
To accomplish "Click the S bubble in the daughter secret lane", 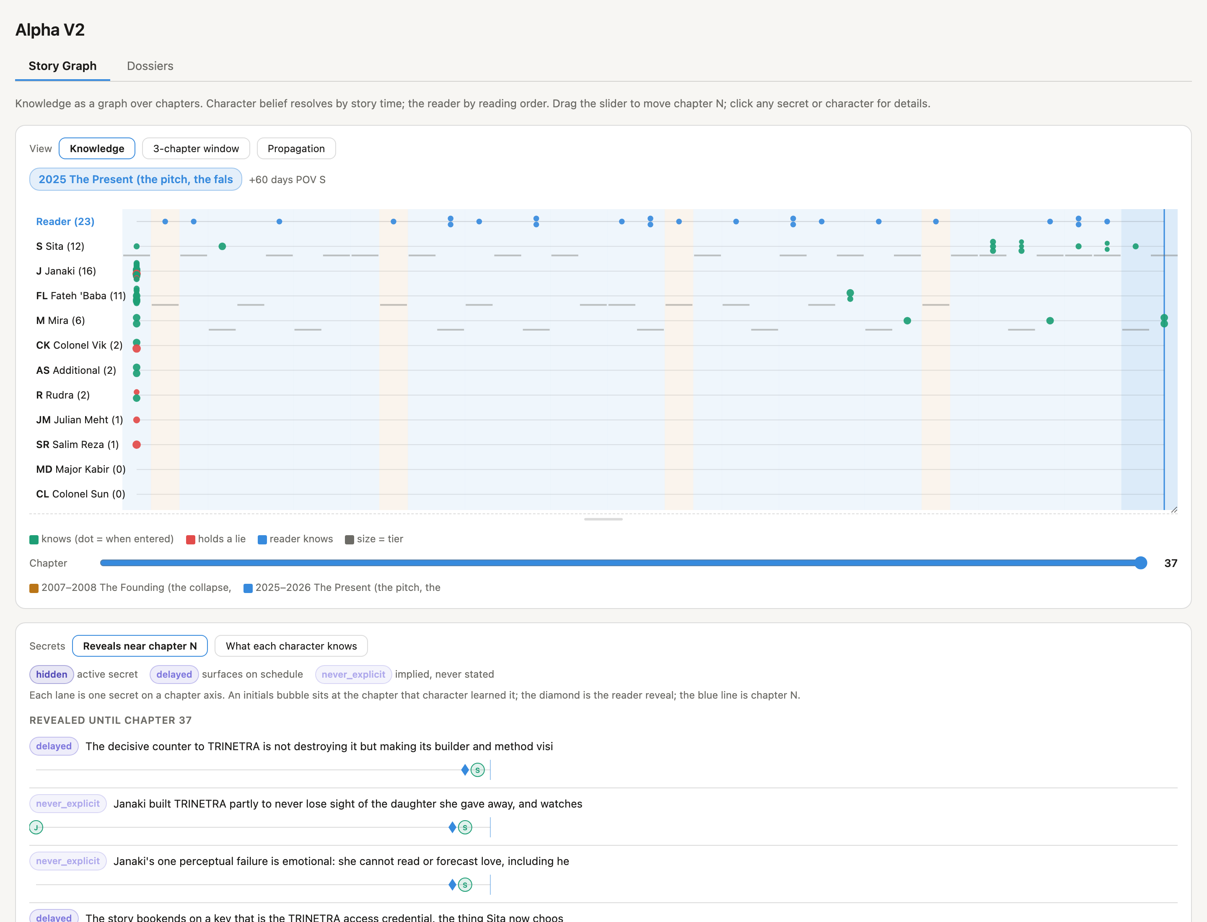I will click(x=465, y=828).
